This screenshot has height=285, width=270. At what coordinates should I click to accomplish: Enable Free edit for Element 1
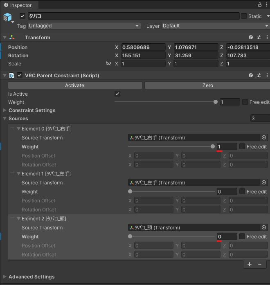242,191
